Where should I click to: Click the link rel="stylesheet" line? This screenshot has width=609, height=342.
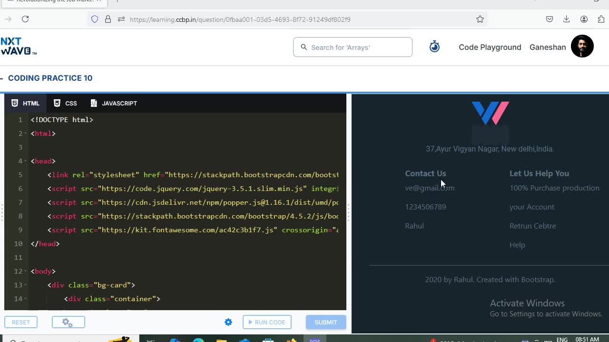[x=193, y=175]
